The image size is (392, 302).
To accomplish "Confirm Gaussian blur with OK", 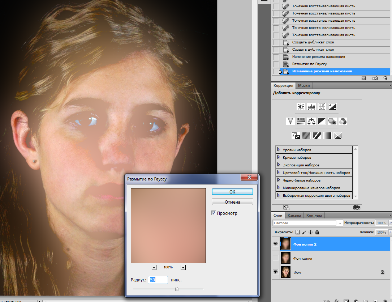I will [x=232, y=192].
